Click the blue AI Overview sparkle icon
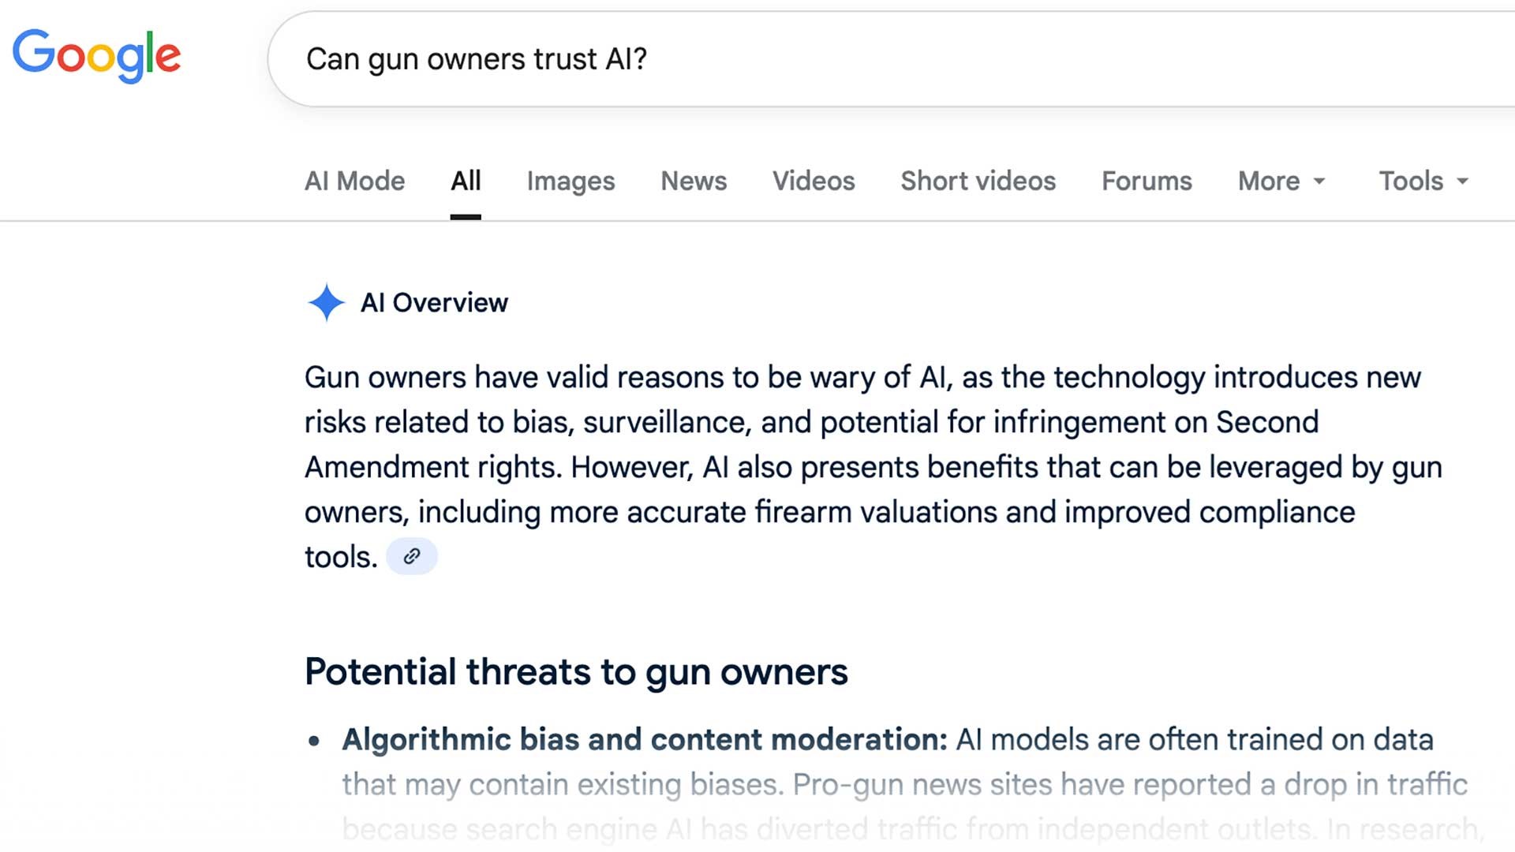Image resolution: width=1515 pixels, height=852 pixels. [x=326, y=303]
